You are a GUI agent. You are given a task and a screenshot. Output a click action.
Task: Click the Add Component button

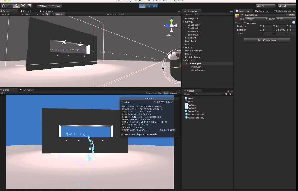click(267, 40)
